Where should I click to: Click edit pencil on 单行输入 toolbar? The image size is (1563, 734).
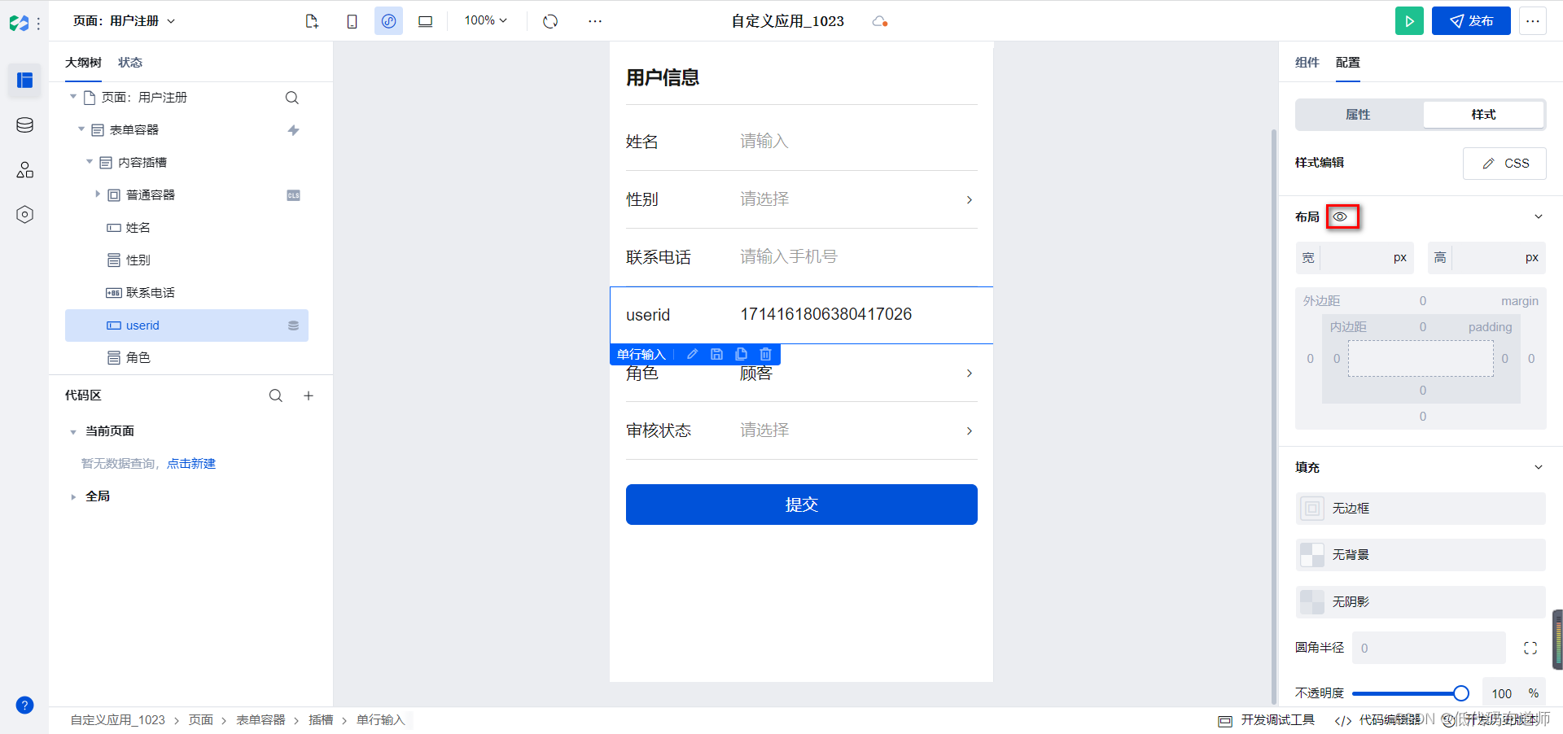(x=692, y=354)
